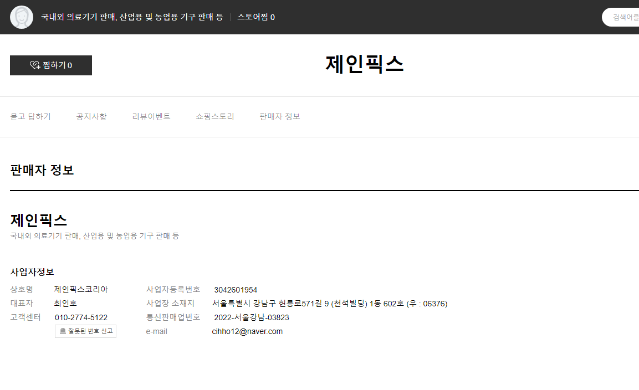Open the 스토어찜 0 counter
The image size is (639, 390).
(x=255, y=17)
